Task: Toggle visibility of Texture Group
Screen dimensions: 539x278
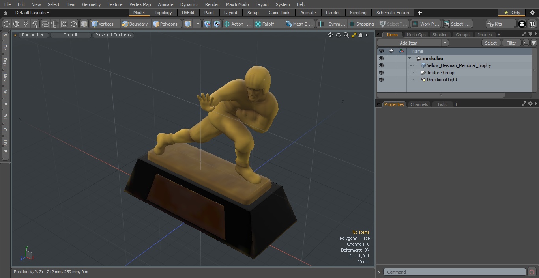Action: 381,73
